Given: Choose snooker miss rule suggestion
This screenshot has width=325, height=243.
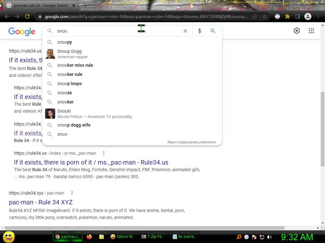Looking at the screenshot, I should [132, 65].
